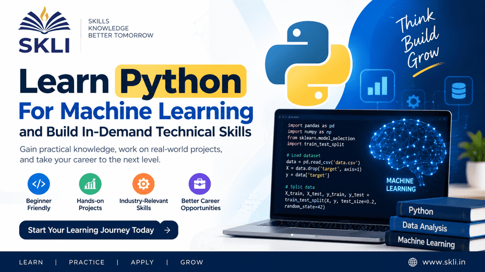The height and width of the screenshot is (272, 485).
Task: Click the For Machine Learning heading
Action: pos(136,111)
